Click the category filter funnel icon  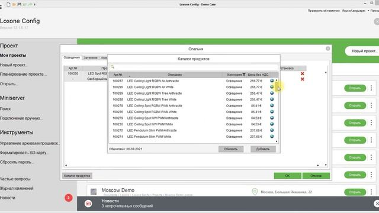244,75
